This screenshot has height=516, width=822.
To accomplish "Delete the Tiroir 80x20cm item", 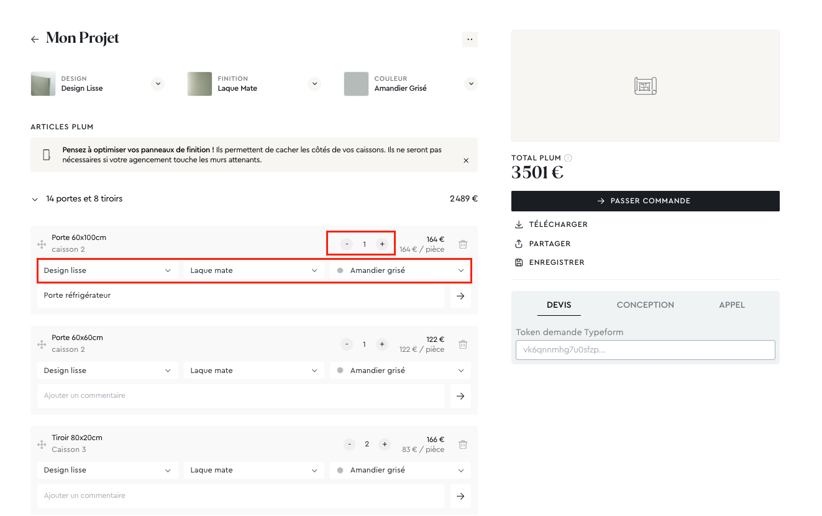I will pyautogui.click(x=463, y=445).
